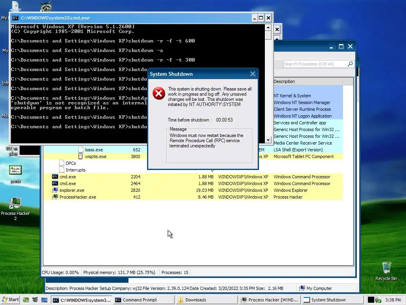Close the cmd.exe window

pos(268,18)
